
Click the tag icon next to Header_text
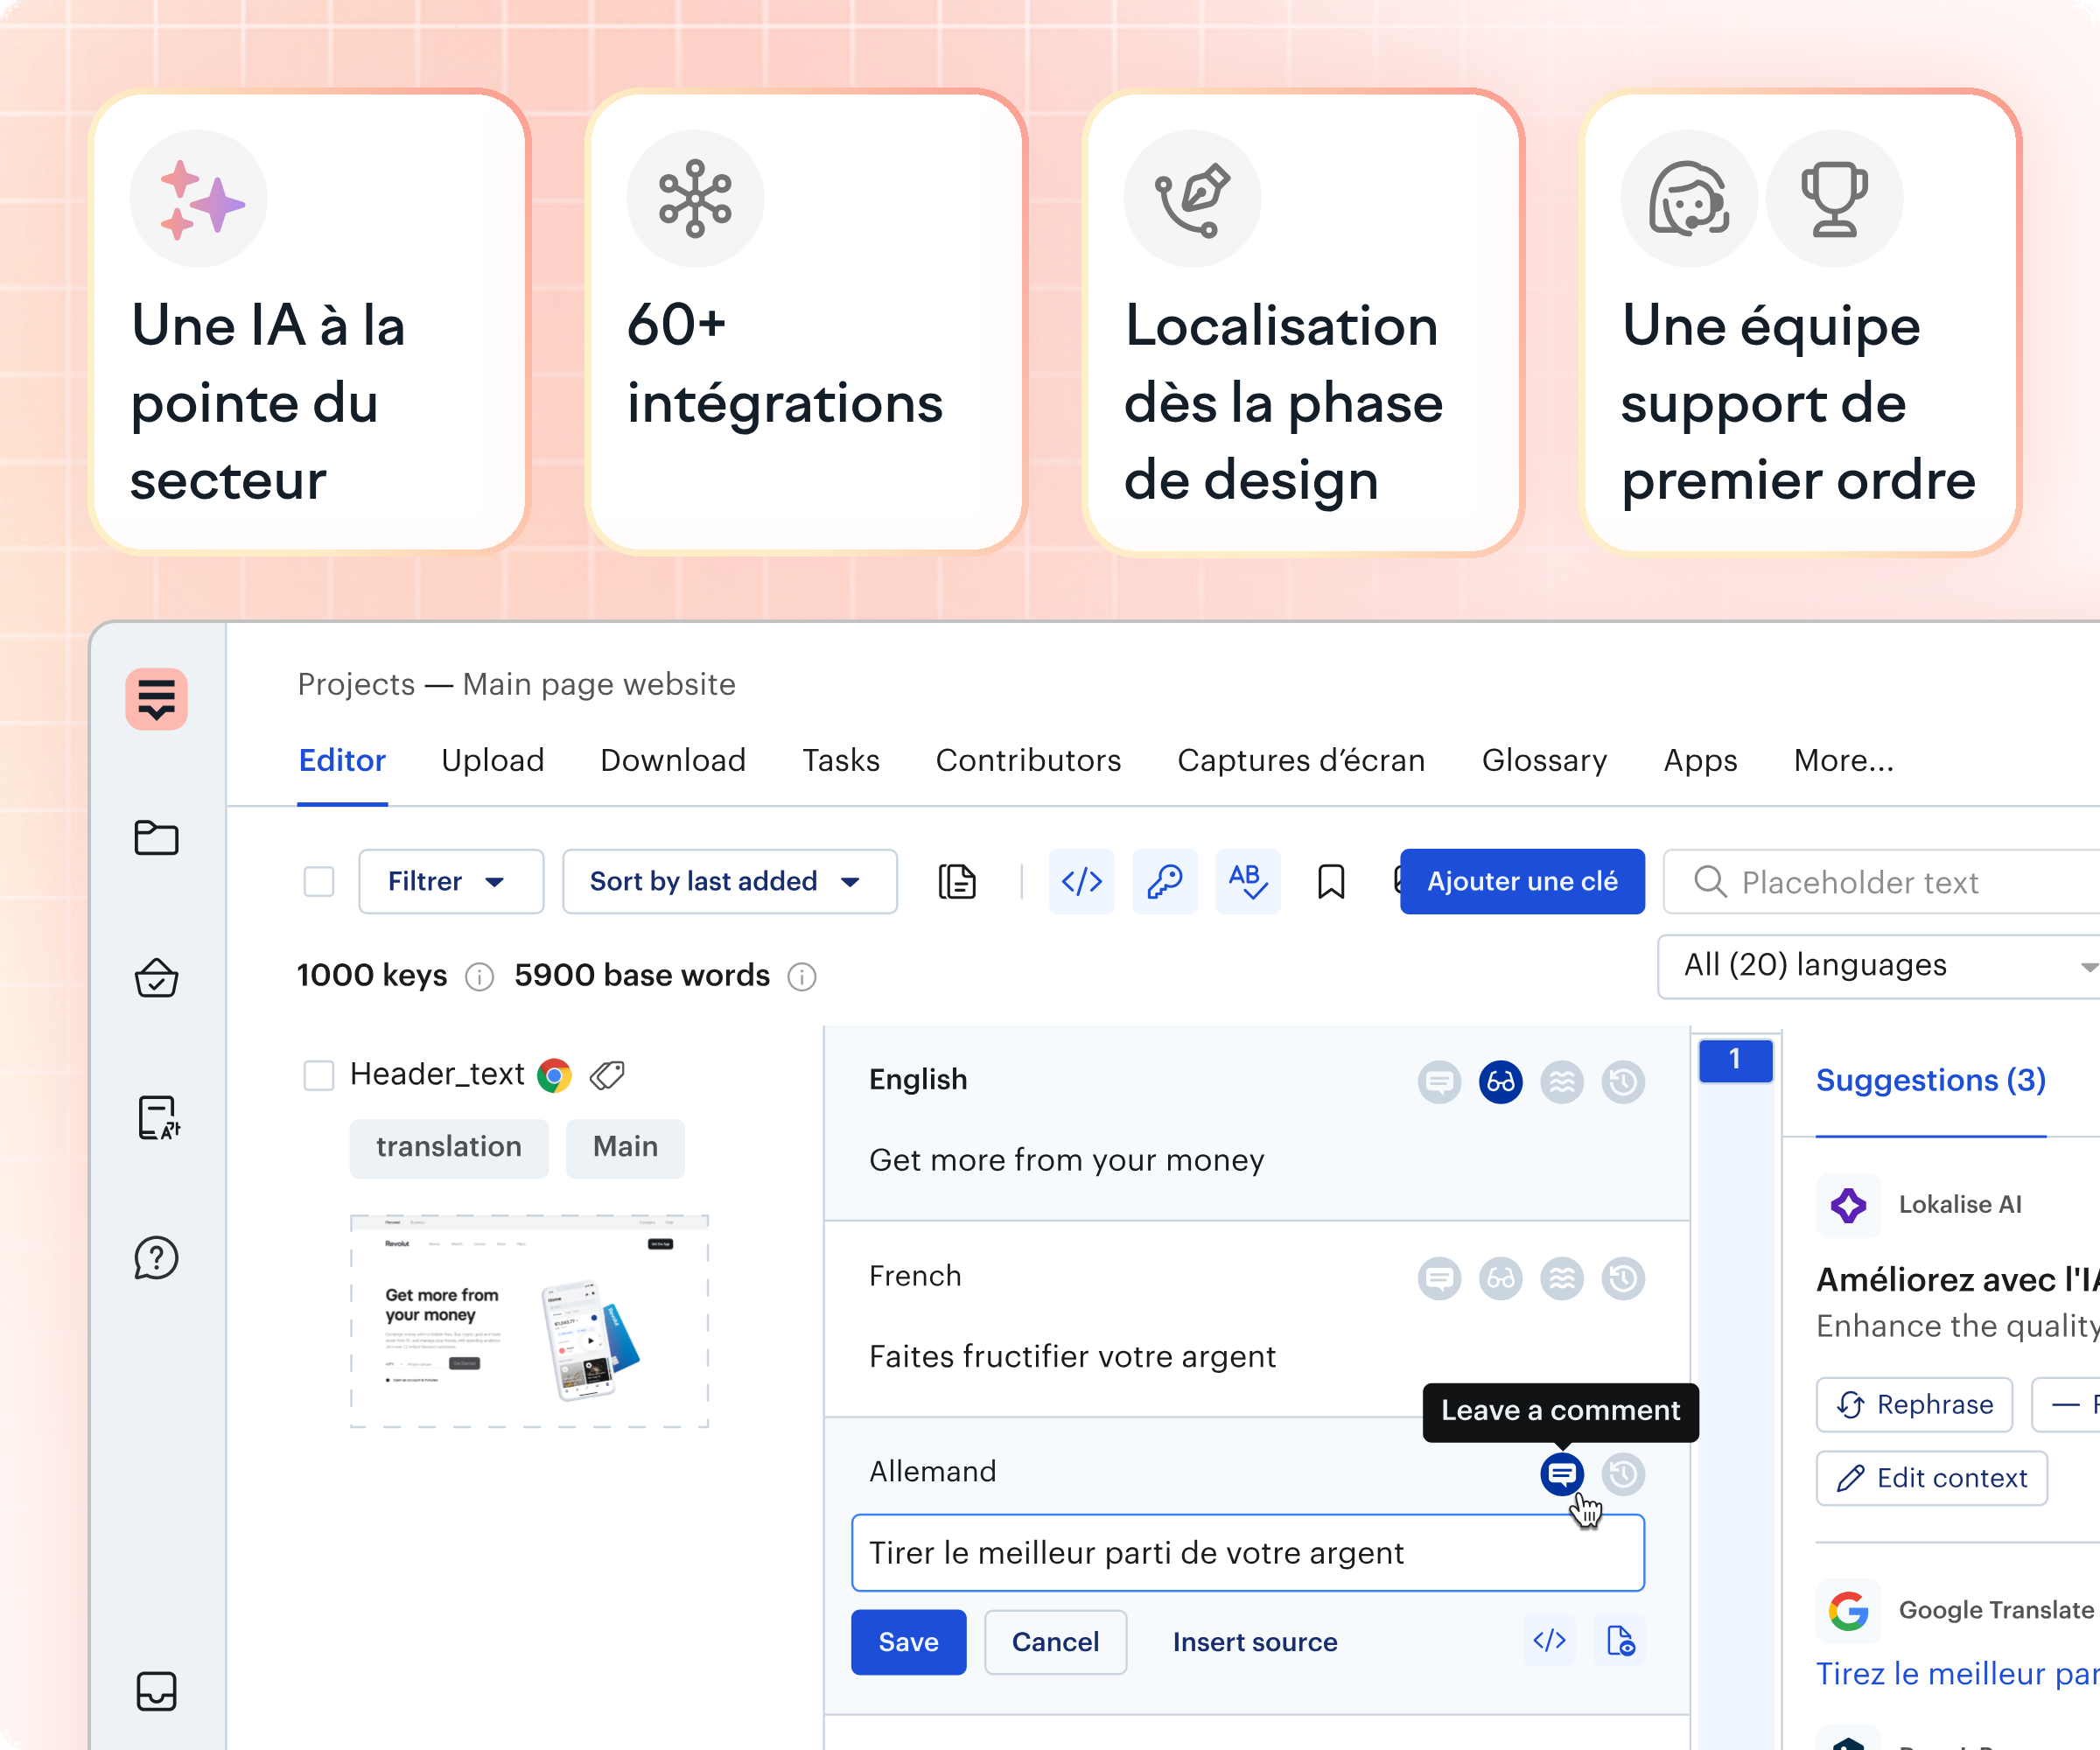607,1075
